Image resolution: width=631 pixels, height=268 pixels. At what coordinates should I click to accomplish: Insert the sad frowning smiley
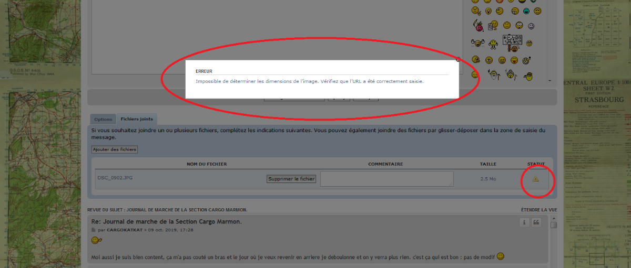pos(507,25)
